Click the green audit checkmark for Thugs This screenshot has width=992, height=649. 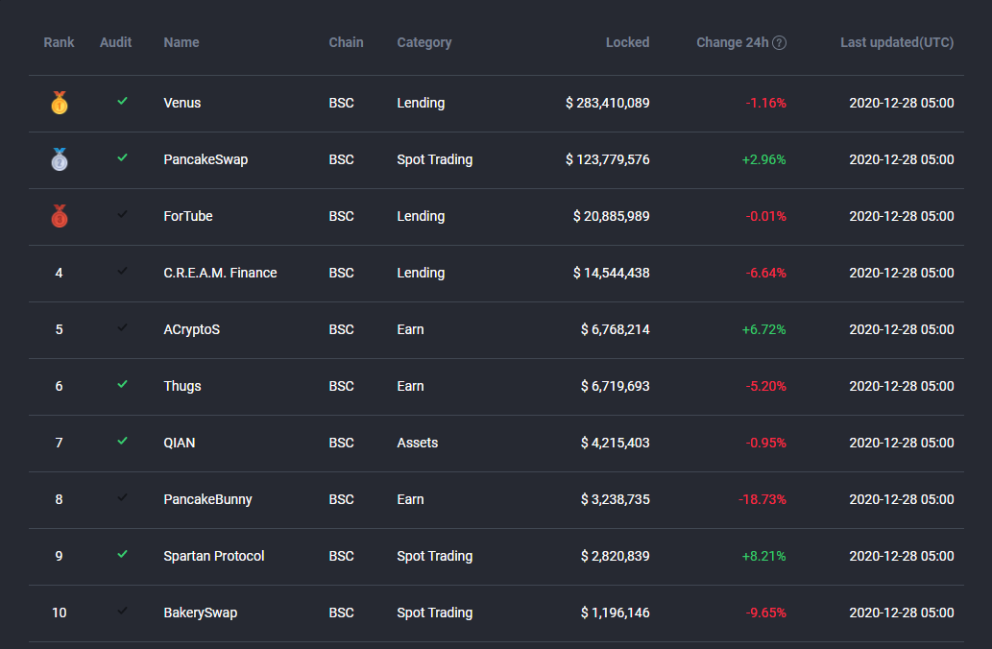(122, 384)
